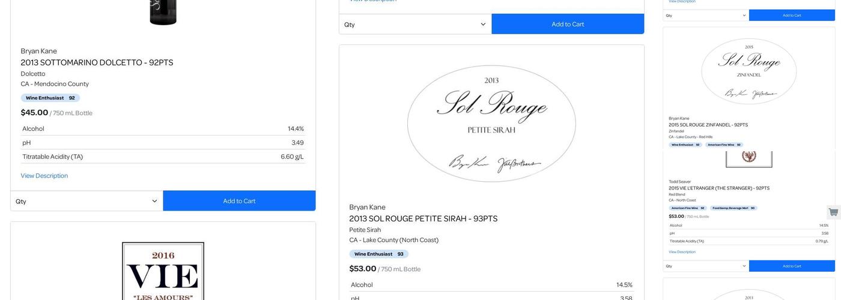This screenshot has width=841, height=300.
Task: Open the Qty dropdown above Sol Rouge Petite Sirah
Action: pyautogui.click(x=415, y=24)
